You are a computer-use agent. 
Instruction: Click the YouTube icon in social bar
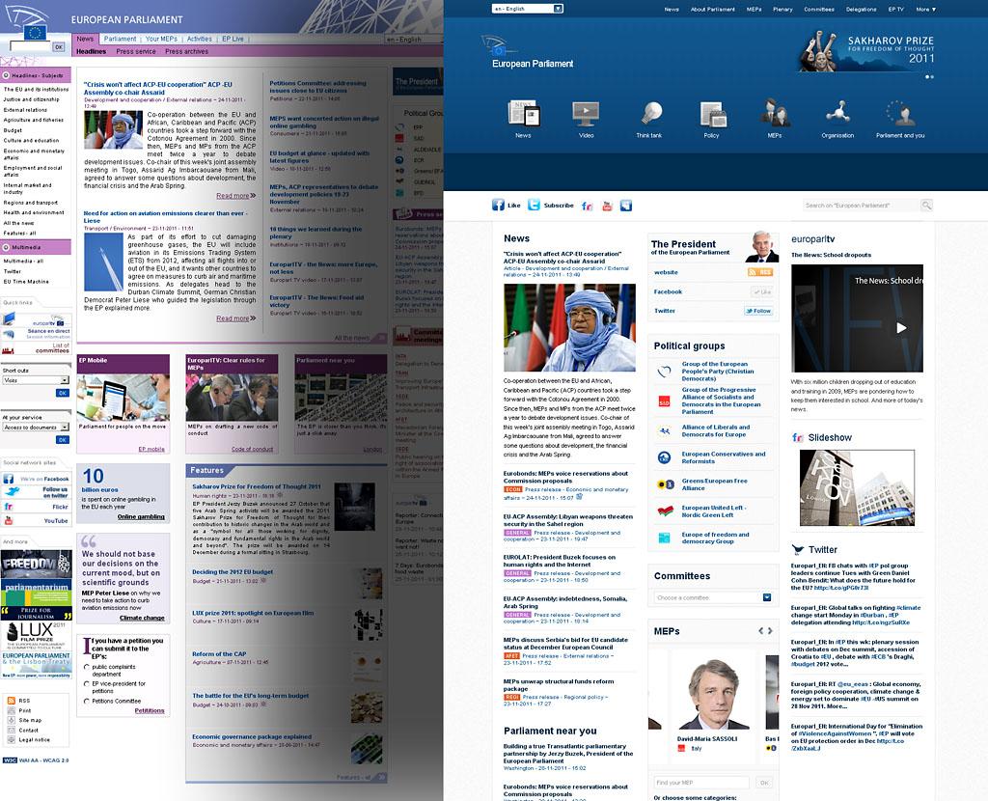tap(607, 206)
